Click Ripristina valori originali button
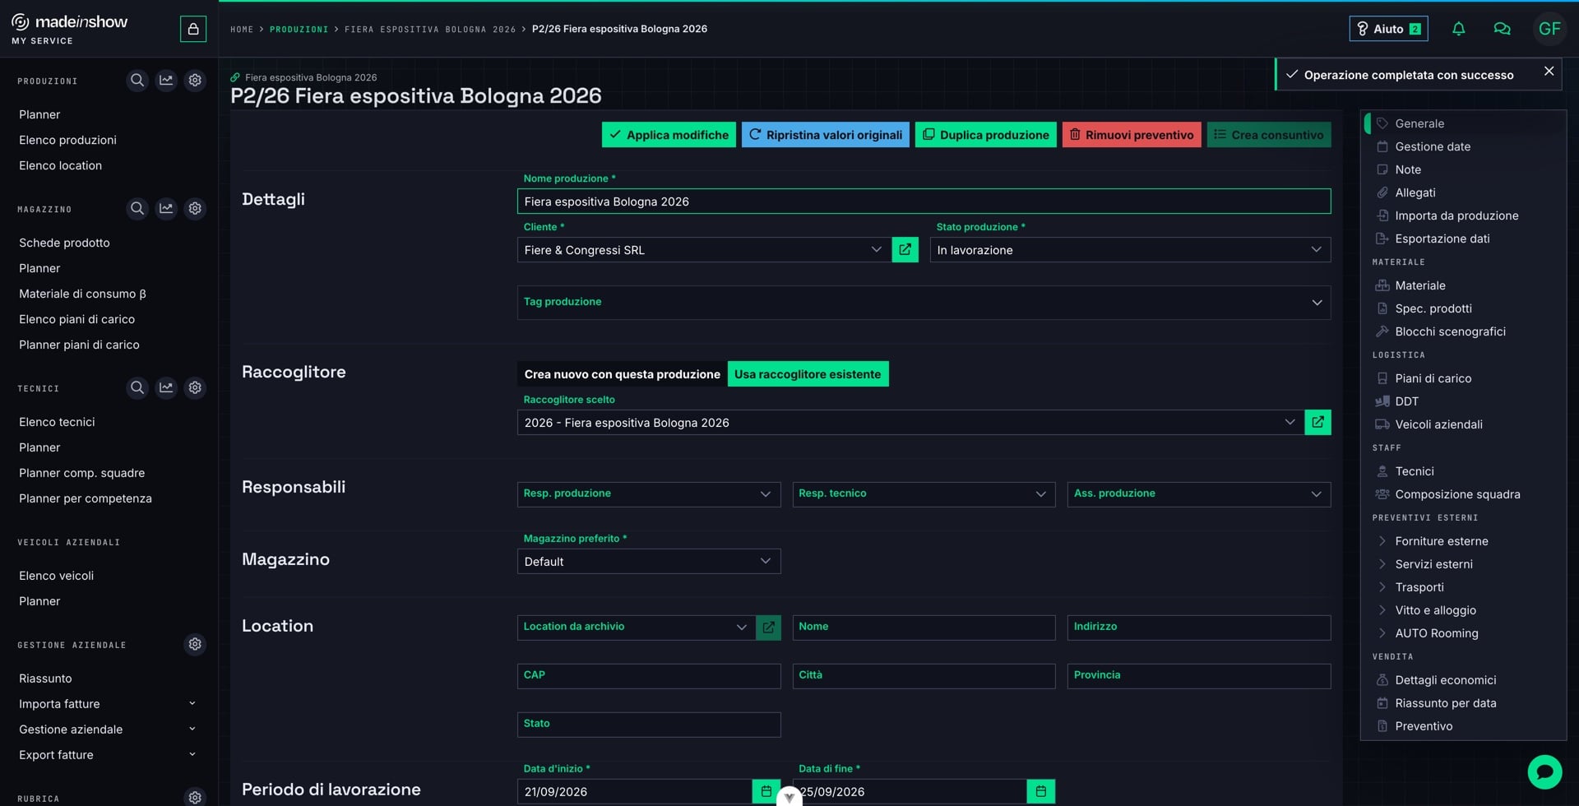Viewport: 1579px width, 806px height. click(825, 135)
